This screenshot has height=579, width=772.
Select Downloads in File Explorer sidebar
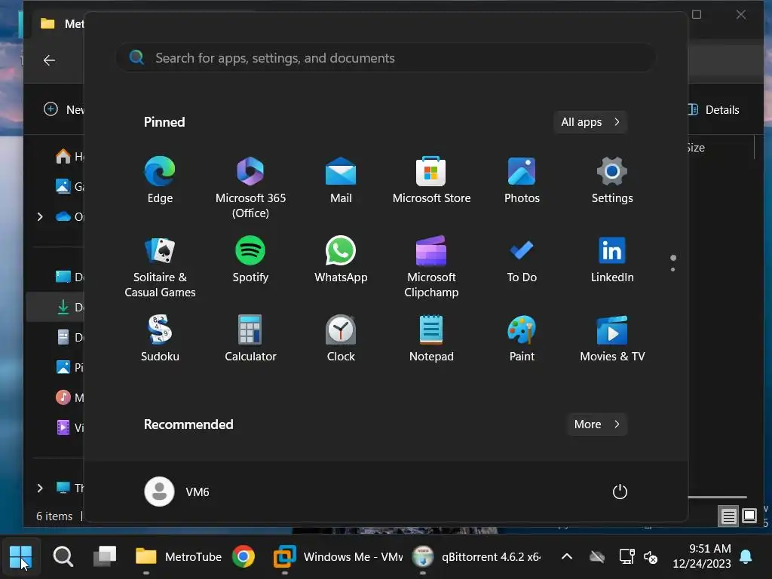point(55,308)
